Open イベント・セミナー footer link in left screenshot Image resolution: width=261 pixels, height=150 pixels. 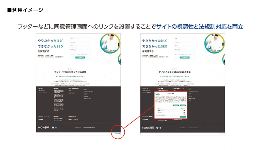43,116
